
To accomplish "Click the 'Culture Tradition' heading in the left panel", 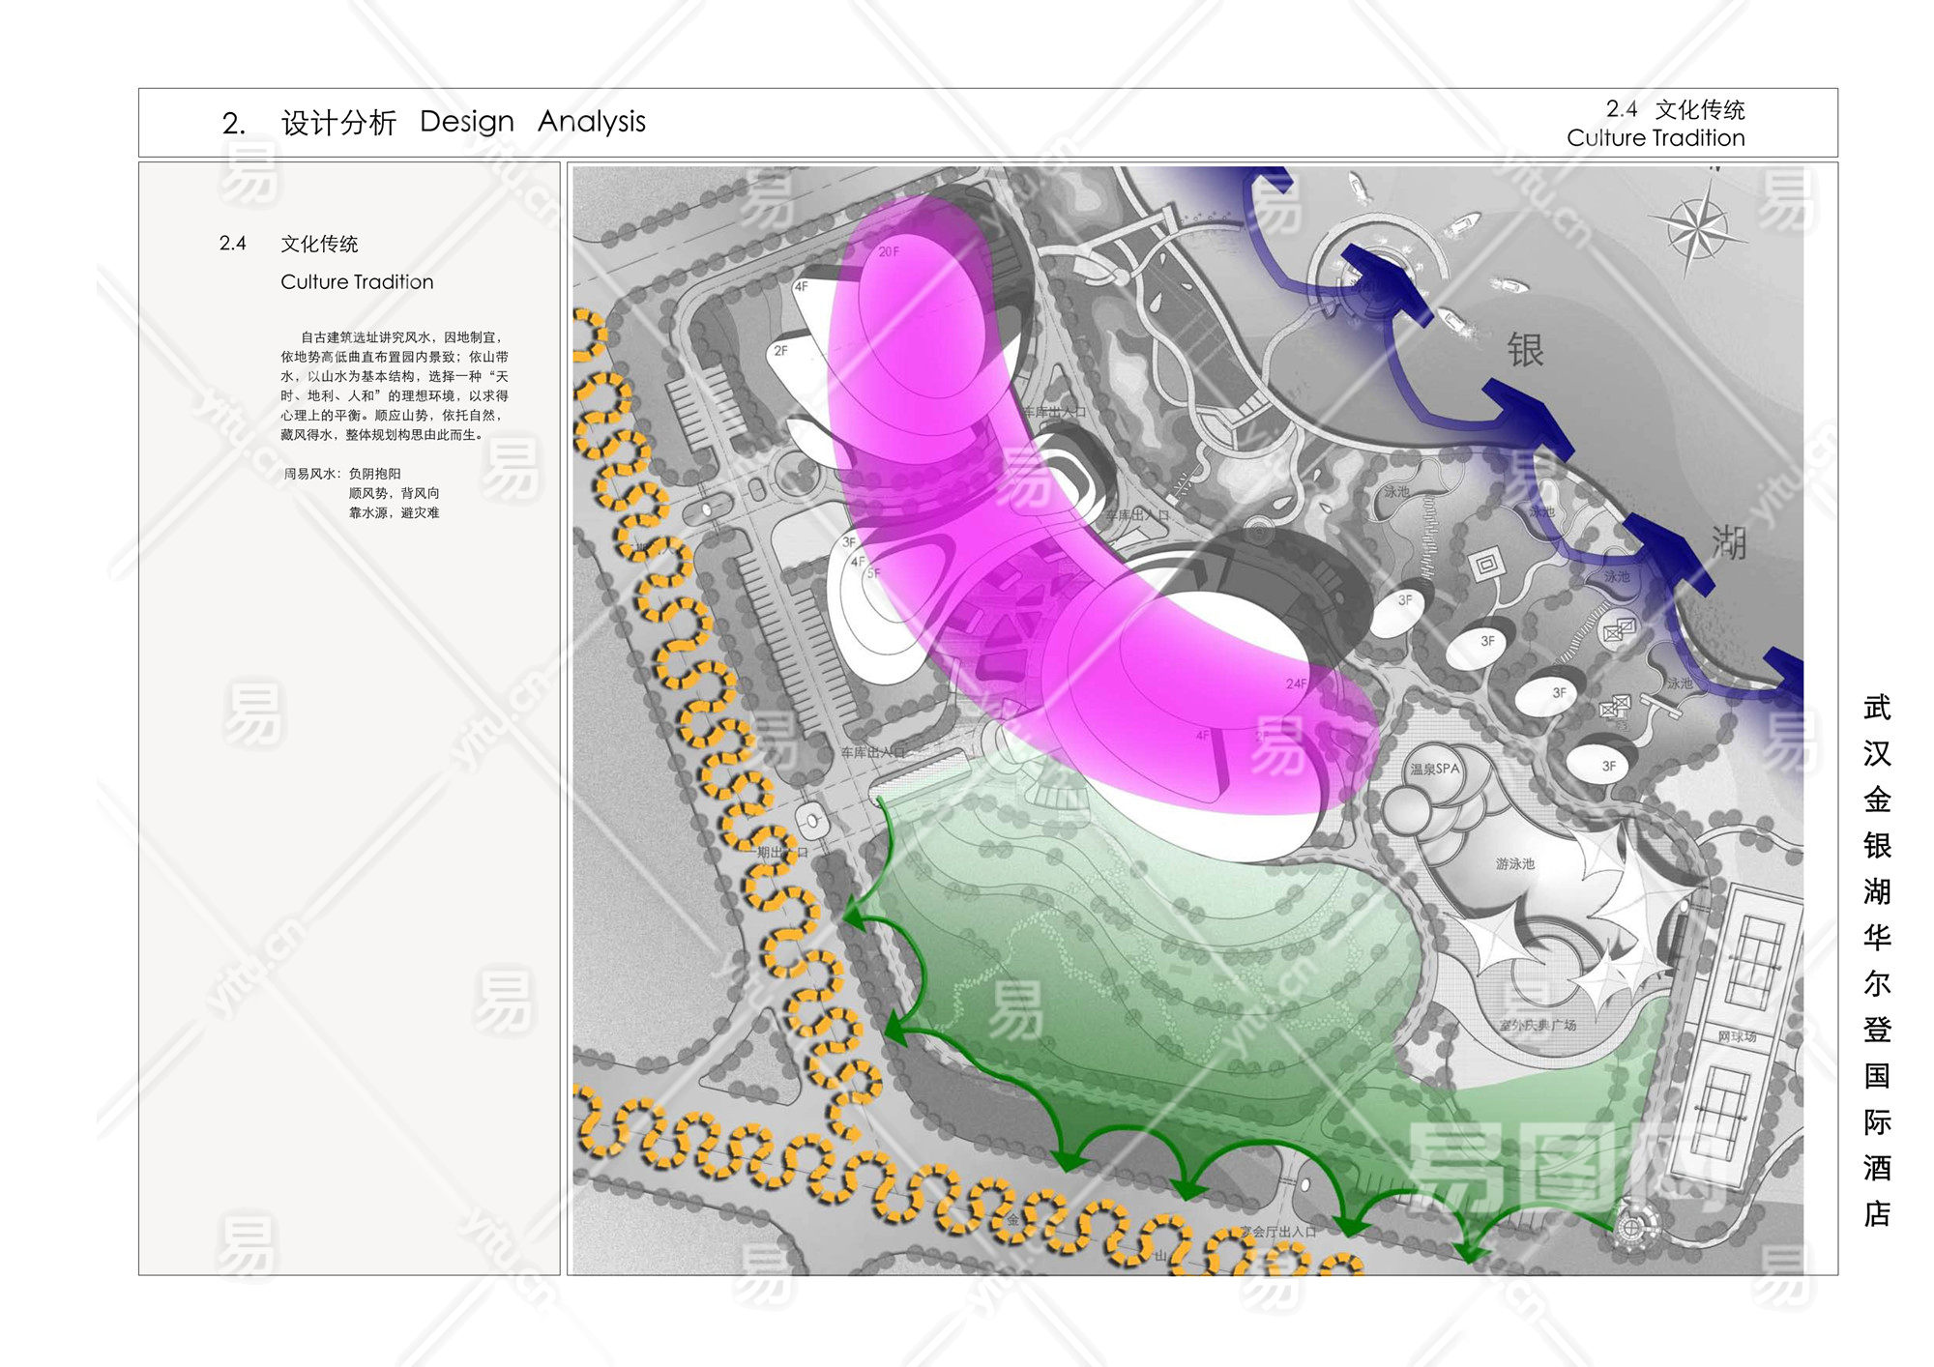I will [357, 282].
